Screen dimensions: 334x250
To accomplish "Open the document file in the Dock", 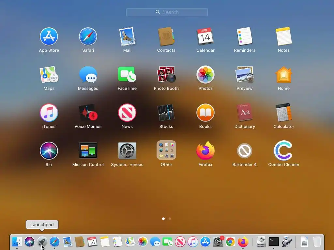I will coord(304,242).
